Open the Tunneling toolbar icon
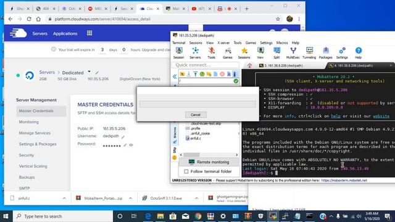This screenshot has height=222, width=395. [x=309, y=53]
